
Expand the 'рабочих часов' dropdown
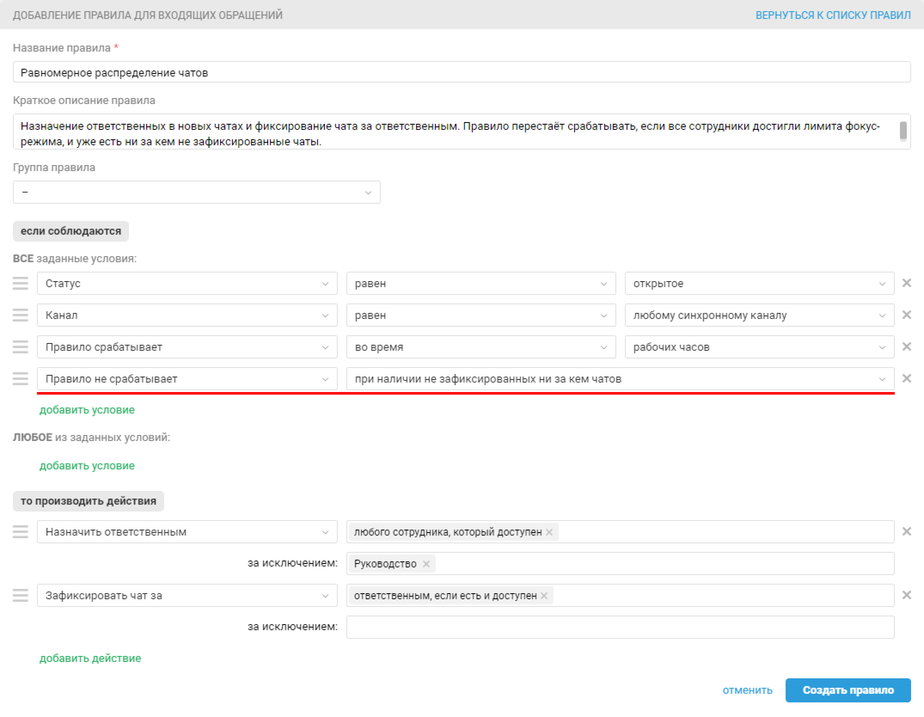coord(759,347)
